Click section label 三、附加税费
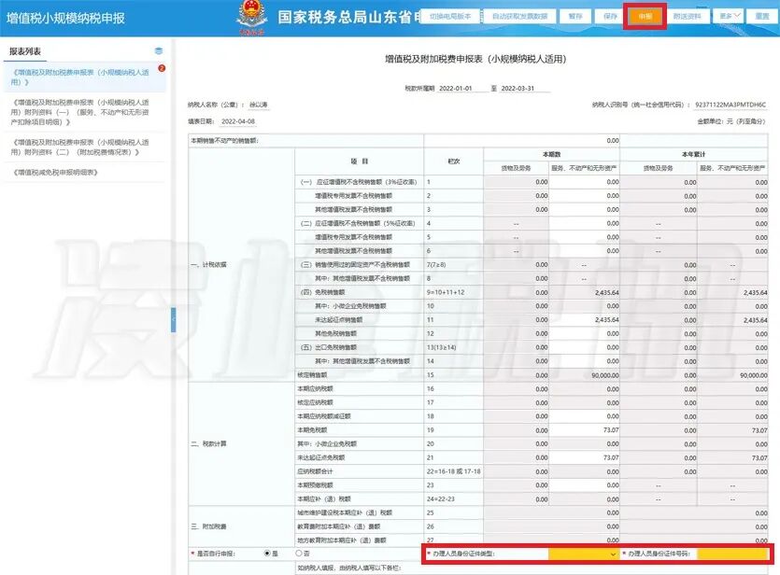Viewport: 780px width, 575px height. [x=209, y=526]
